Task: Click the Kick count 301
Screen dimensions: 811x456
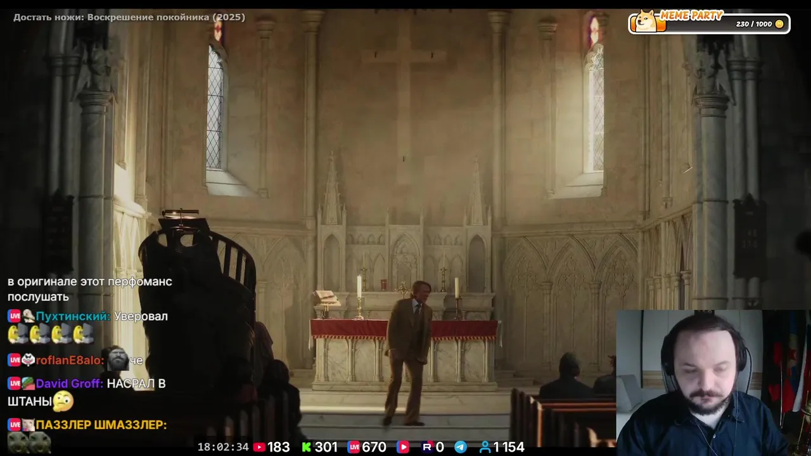Action: point(326,447)
